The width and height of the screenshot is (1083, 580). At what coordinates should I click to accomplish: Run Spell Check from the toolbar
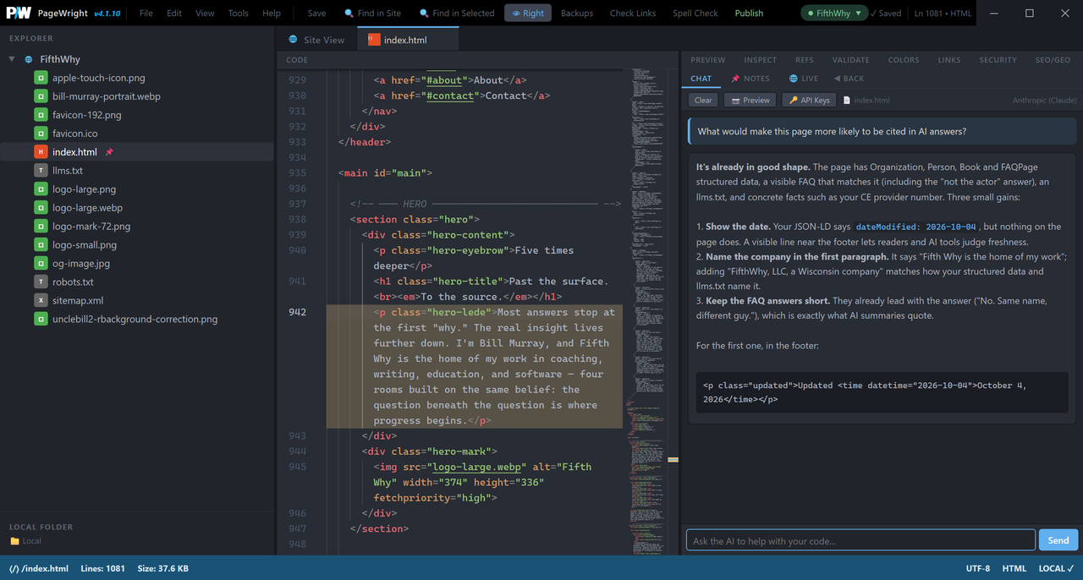click(695, 14)
